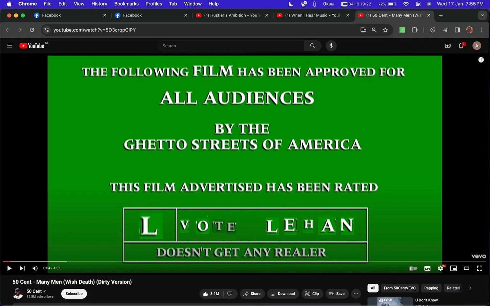
Task: Open YouTube notifications bell
Action: 461,46
